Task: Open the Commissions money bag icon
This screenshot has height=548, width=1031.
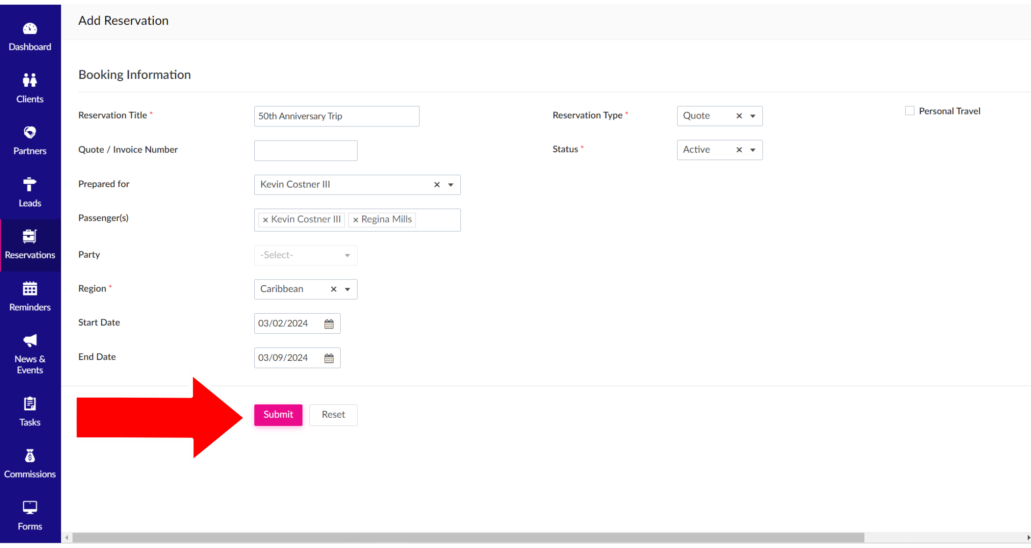Action: point(30,456)
